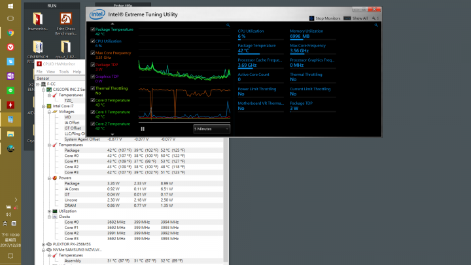Image resolution: width=471 pixels, height=265 pixels.
Task: Click wrench icon above the stats panel
Action: (376, 26)
